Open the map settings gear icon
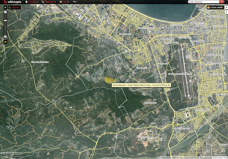Viewport: 228px width, 159px height. click(5, 7)
